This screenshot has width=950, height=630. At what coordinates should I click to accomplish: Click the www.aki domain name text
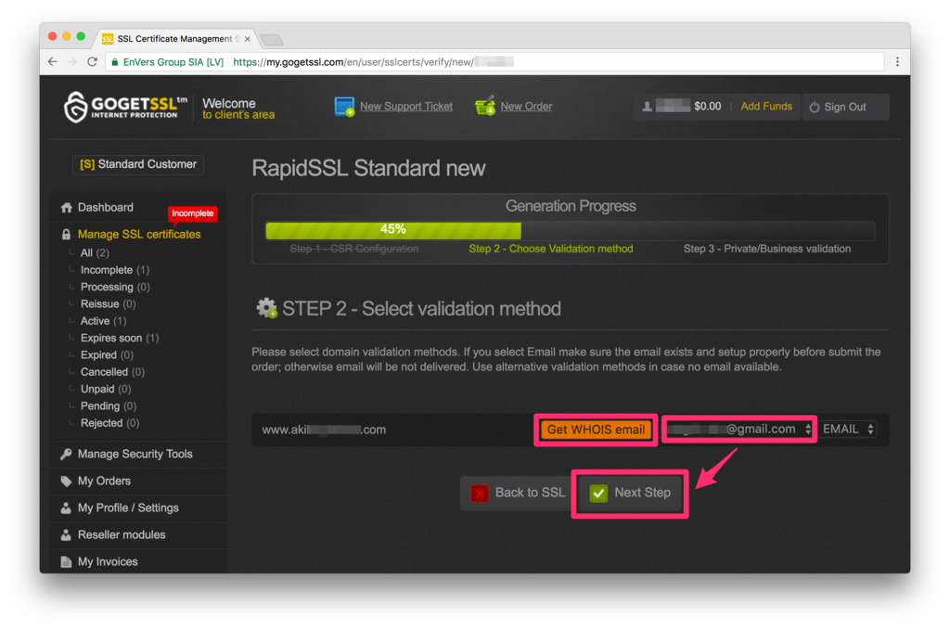(x=324, y=431)
